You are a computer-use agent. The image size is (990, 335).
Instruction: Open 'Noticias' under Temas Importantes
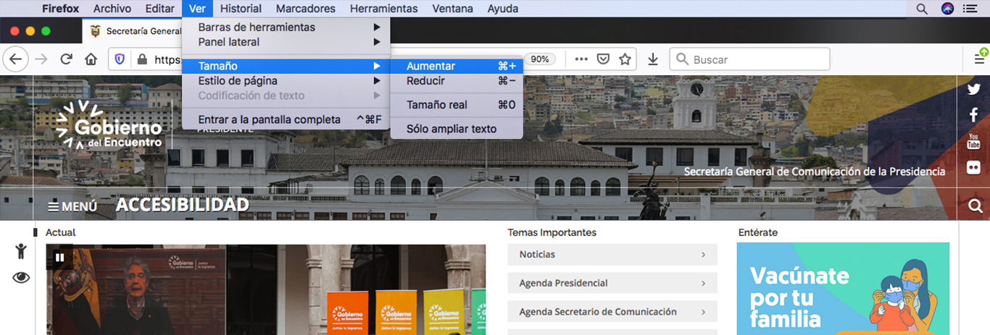click(612, 255)
